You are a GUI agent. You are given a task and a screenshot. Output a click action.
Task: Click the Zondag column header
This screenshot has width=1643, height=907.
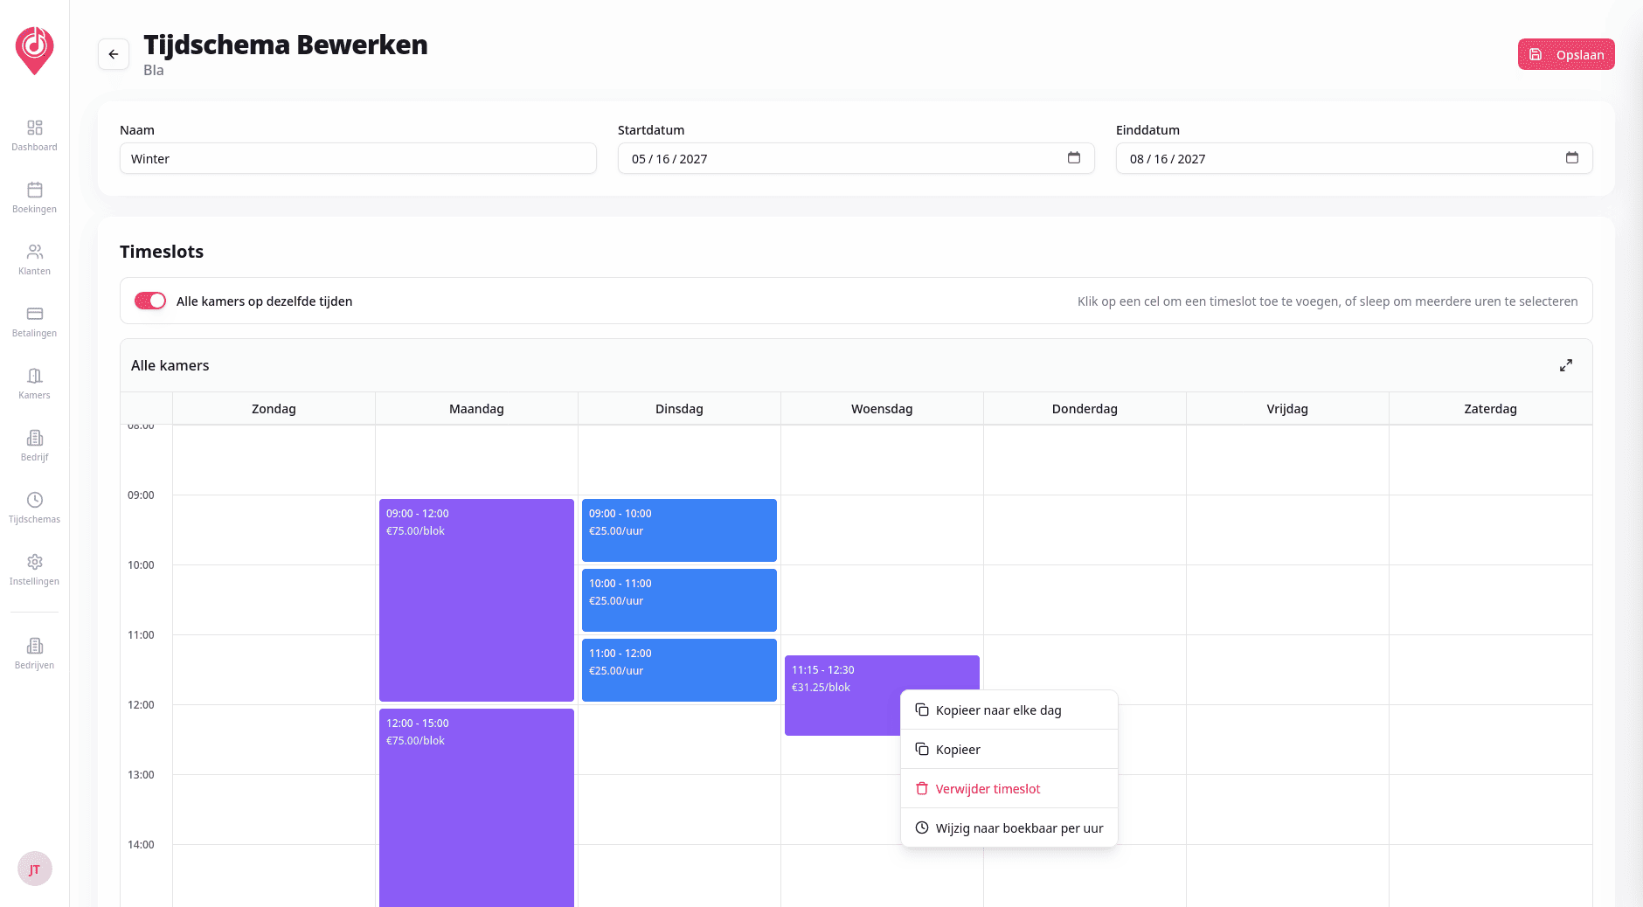click(274, 408)
